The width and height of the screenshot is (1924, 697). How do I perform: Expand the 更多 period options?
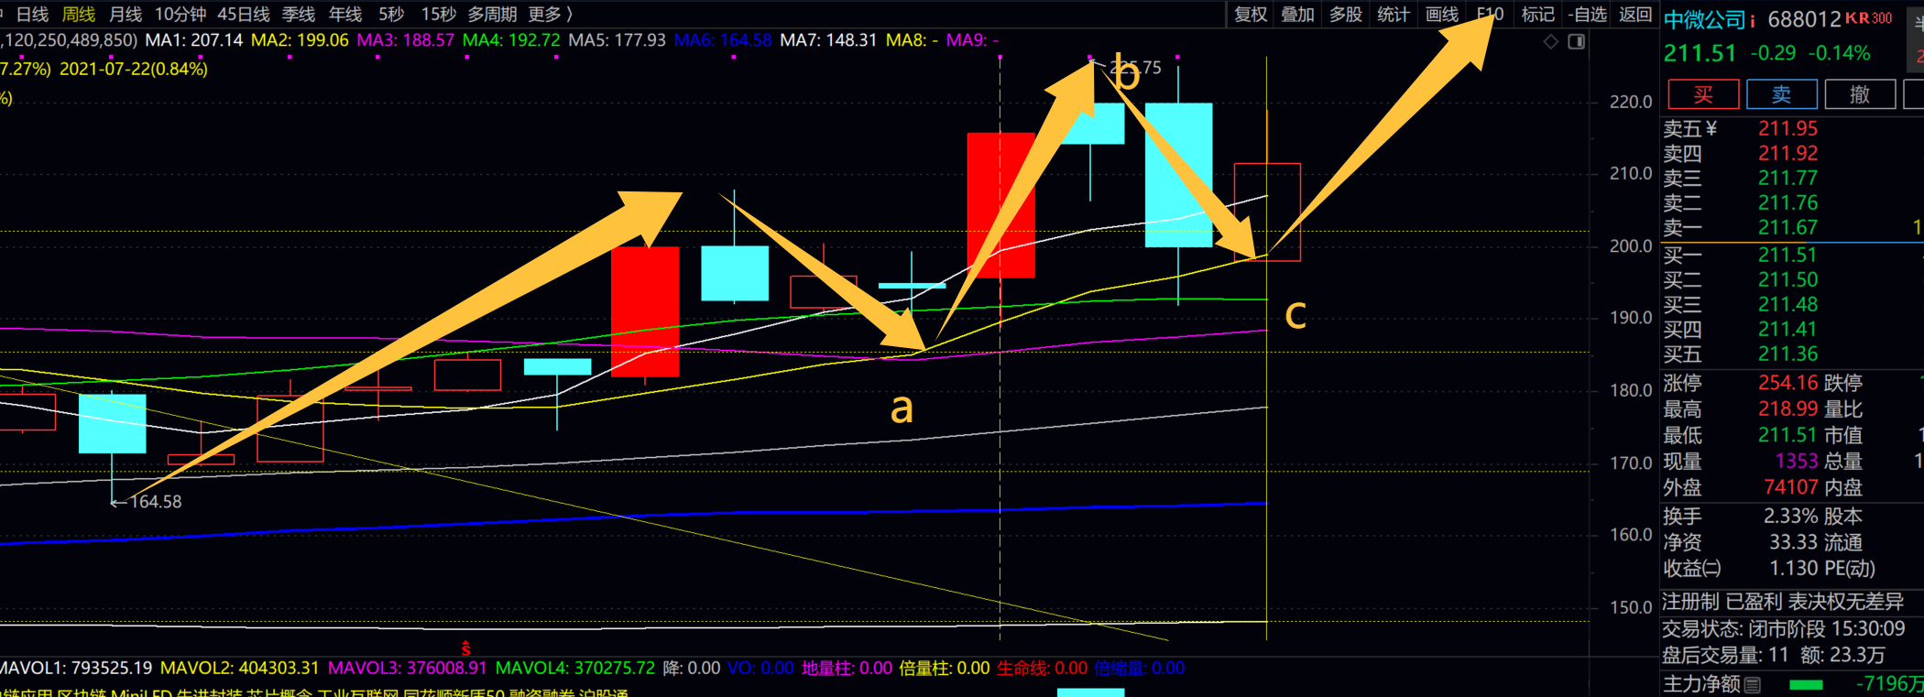coord(550,15)
